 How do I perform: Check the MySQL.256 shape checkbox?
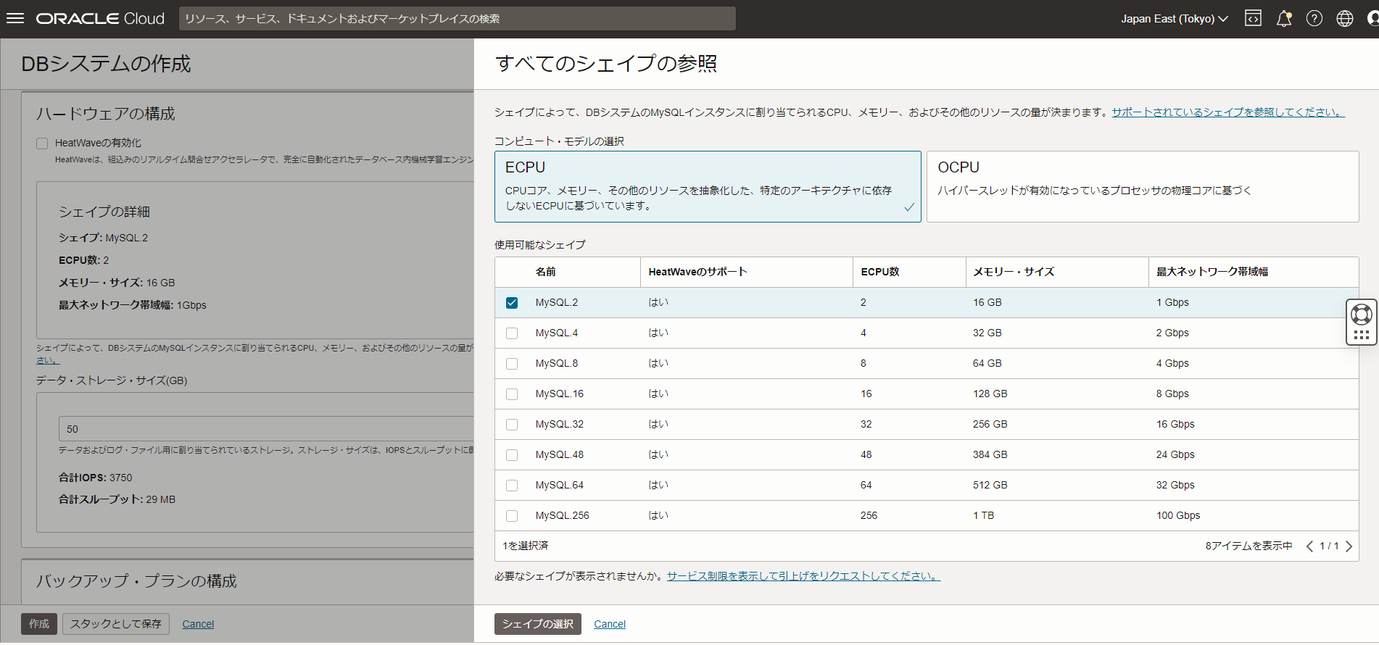512,516
